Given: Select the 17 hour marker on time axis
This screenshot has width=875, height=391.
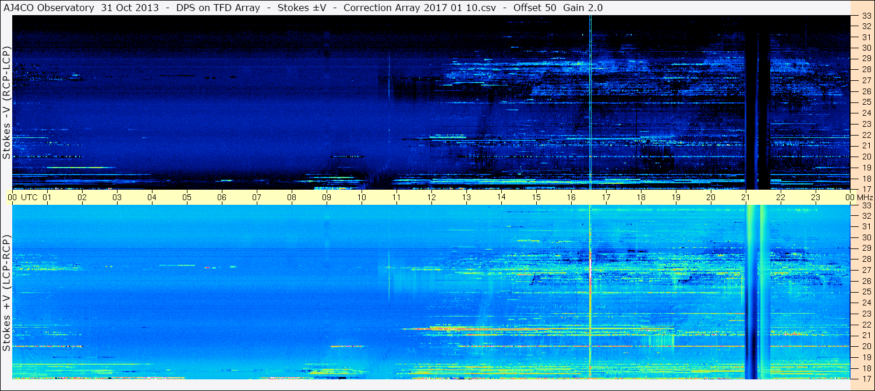Looking at the screenshot, I should (606, 197).
